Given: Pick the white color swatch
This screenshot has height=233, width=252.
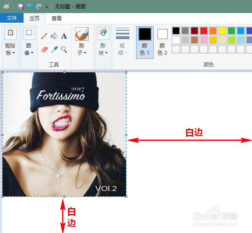Looking at the screenshot, I should 176,40.
